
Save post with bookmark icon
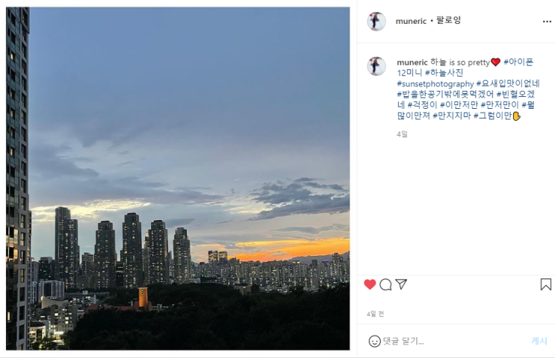[x=545, y=284]
